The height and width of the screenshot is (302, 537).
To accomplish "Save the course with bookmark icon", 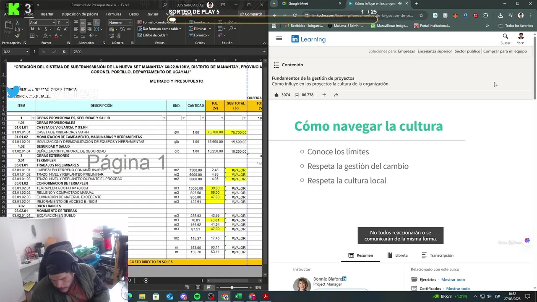I will pyautogui.click(x=297, y=95).
